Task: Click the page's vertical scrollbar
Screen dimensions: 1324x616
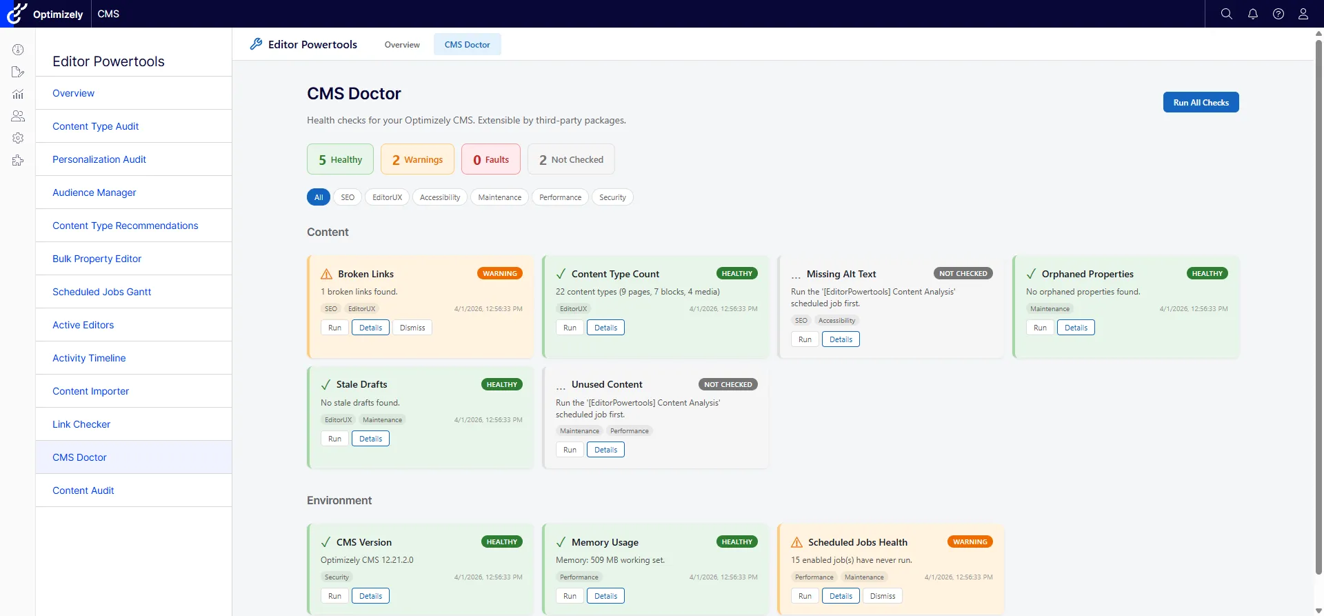Action: 1318,304
